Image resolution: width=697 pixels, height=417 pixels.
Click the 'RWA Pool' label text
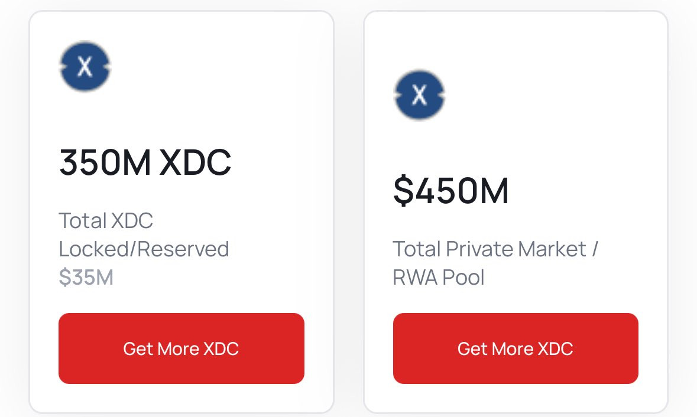(x=438, y=277)
